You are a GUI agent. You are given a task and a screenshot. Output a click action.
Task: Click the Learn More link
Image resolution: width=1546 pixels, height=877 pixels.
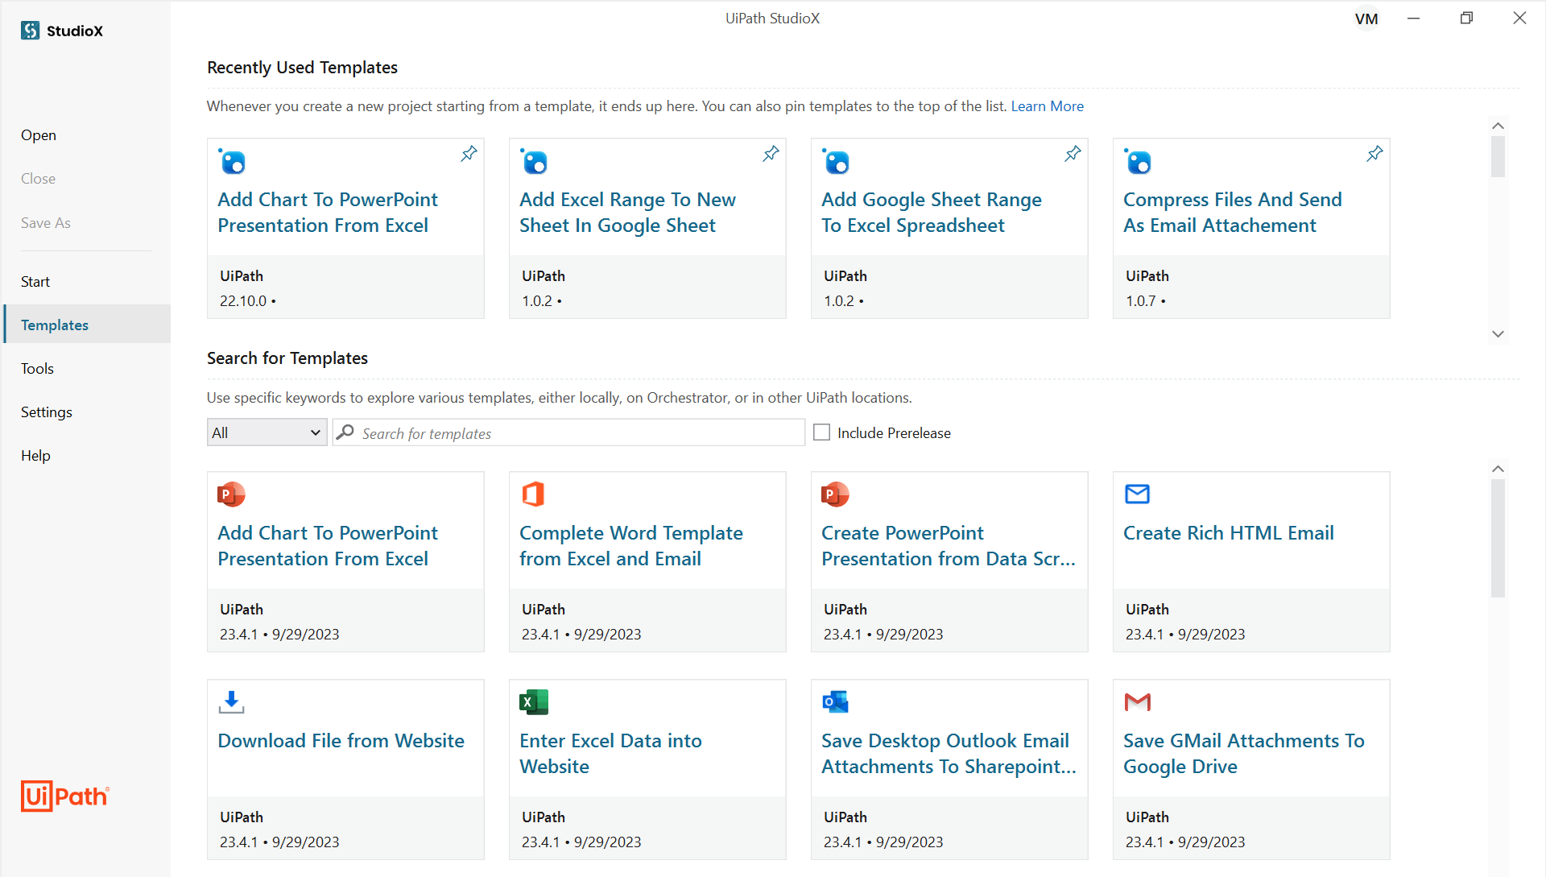coord(1047,106)
